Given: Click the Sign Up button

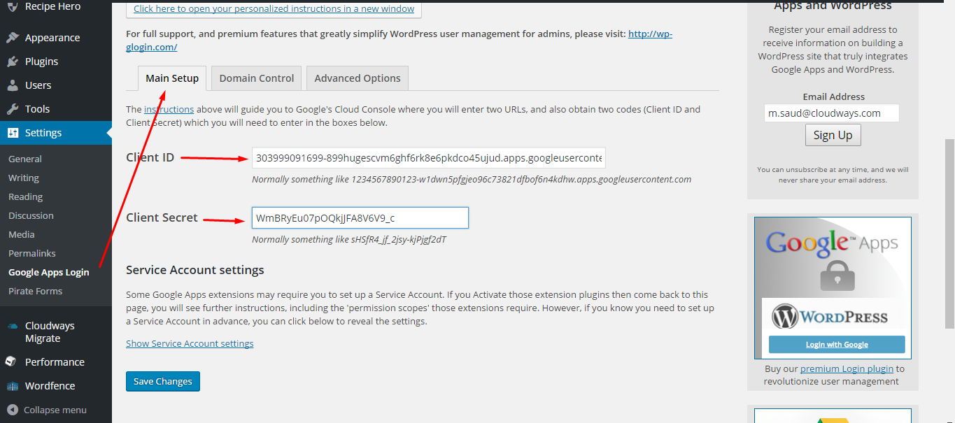Looking at the screenshot, I should pyautogui.click(x=833, y=136).
